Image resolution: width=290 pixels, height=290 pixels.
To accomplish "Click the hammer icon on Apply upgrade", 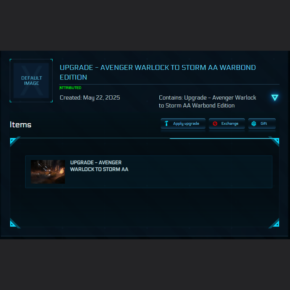I will point(166,124).
